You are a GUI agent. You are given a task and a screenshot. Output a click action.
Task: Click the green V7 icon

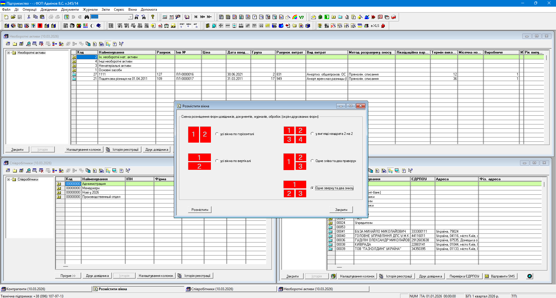point(301,17)
